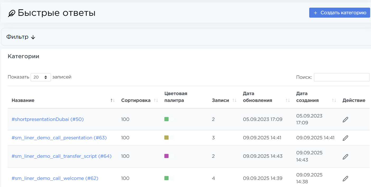Open #sm_liner_demo_call_transfer_script (#64) link

click(x=62, y=156)
